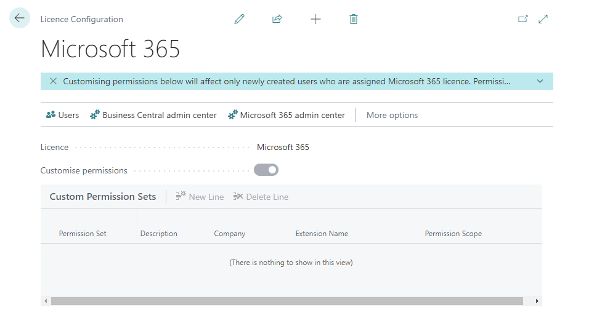Click the Microsoft 365 page title

[110, 49]
